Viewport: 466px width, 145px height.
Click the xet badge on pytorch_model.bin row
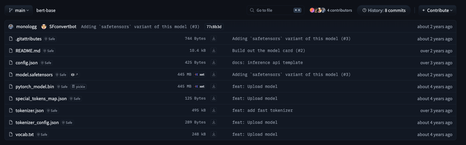click(x=199, y=86)
